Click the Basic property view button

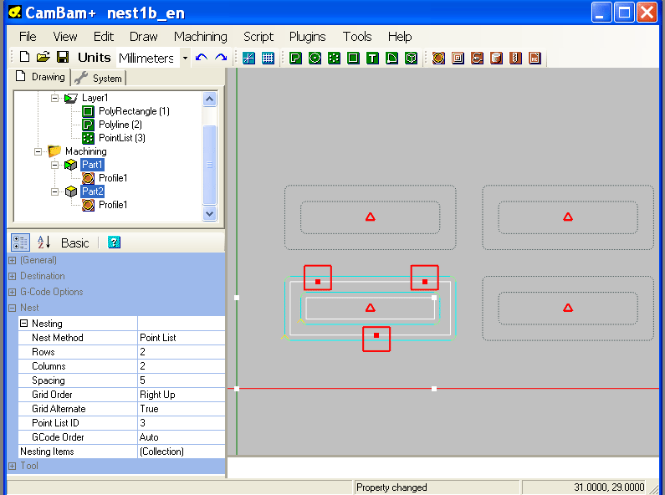(x=75, y=242)
